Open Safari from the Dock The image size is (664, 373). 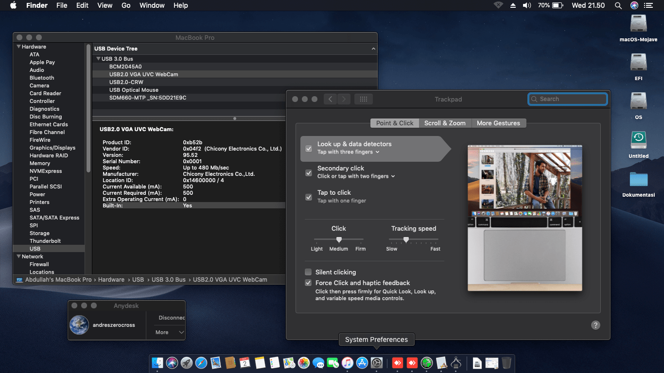click(201, 363)
